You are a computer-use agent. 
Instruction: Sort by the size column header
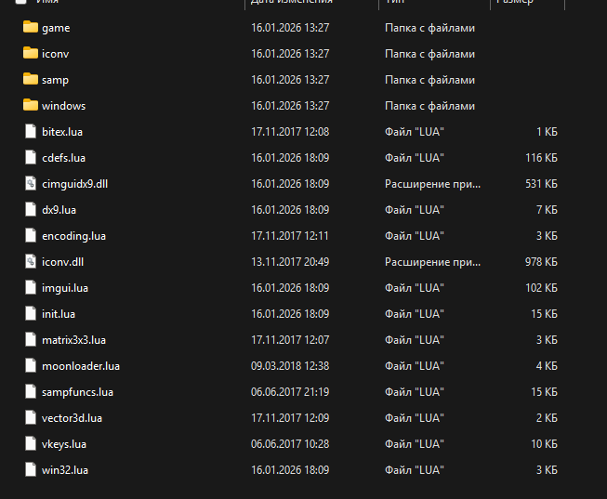point(514,3)
